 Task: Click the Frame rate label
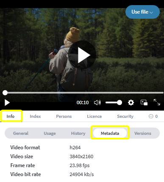22,165
